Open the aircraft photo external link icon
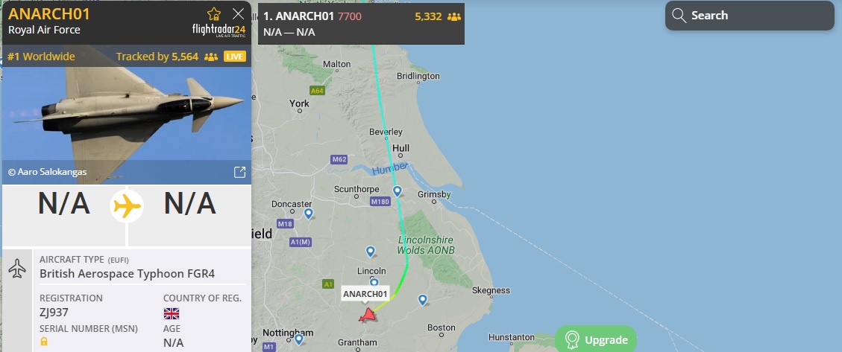Screen dimensions: 842x352 239,172
